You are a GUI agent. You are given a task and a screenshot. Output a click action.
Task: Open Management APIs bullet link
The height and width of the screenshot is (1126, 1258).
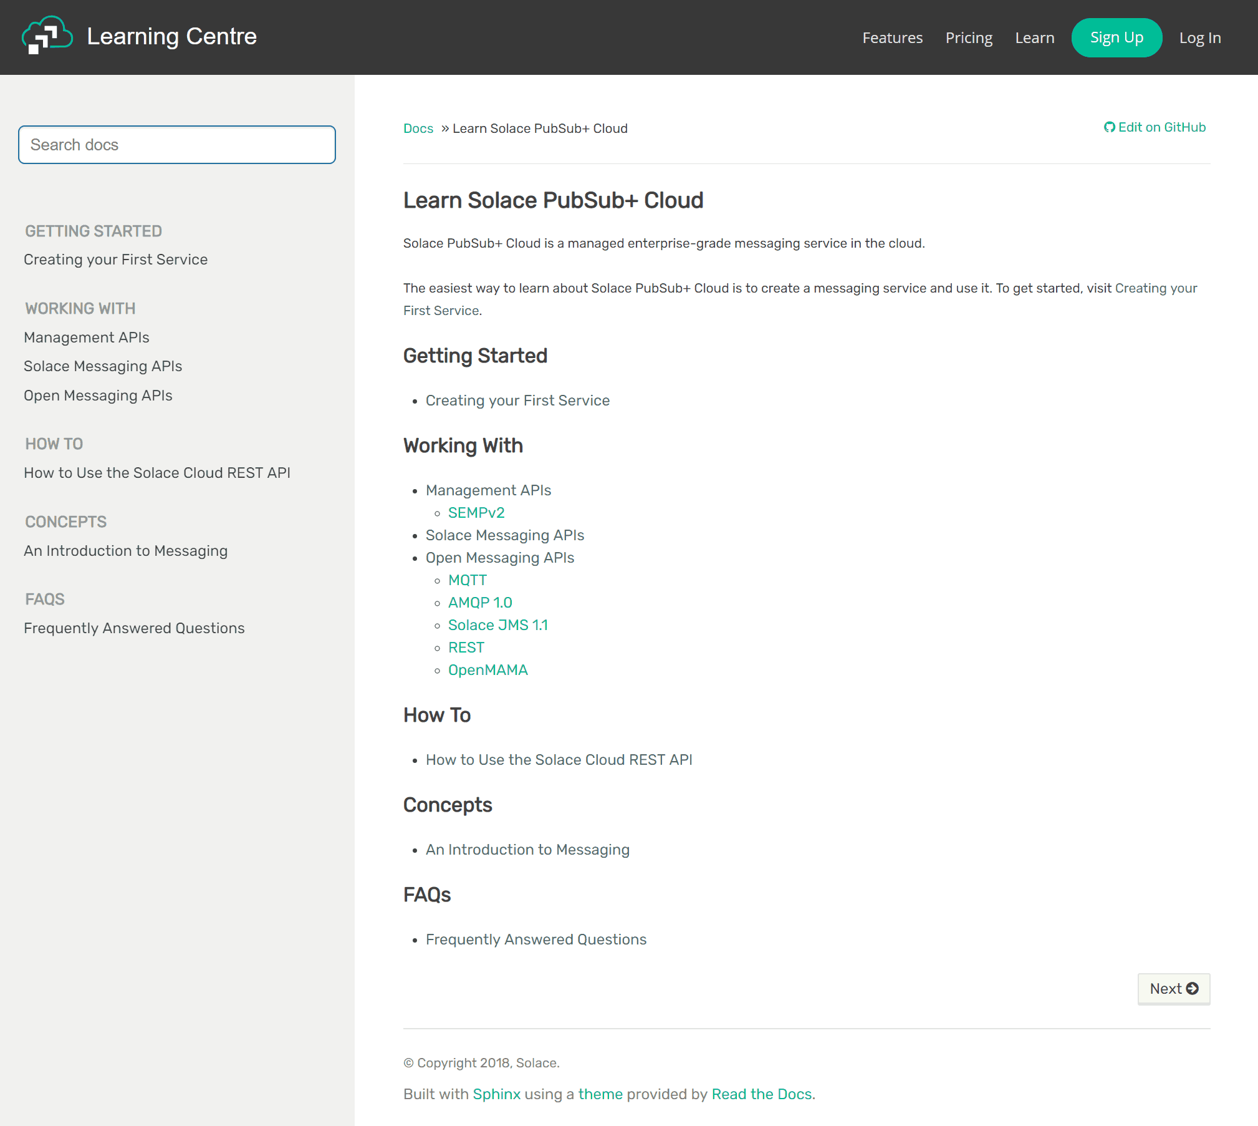[x=488, y=490]
